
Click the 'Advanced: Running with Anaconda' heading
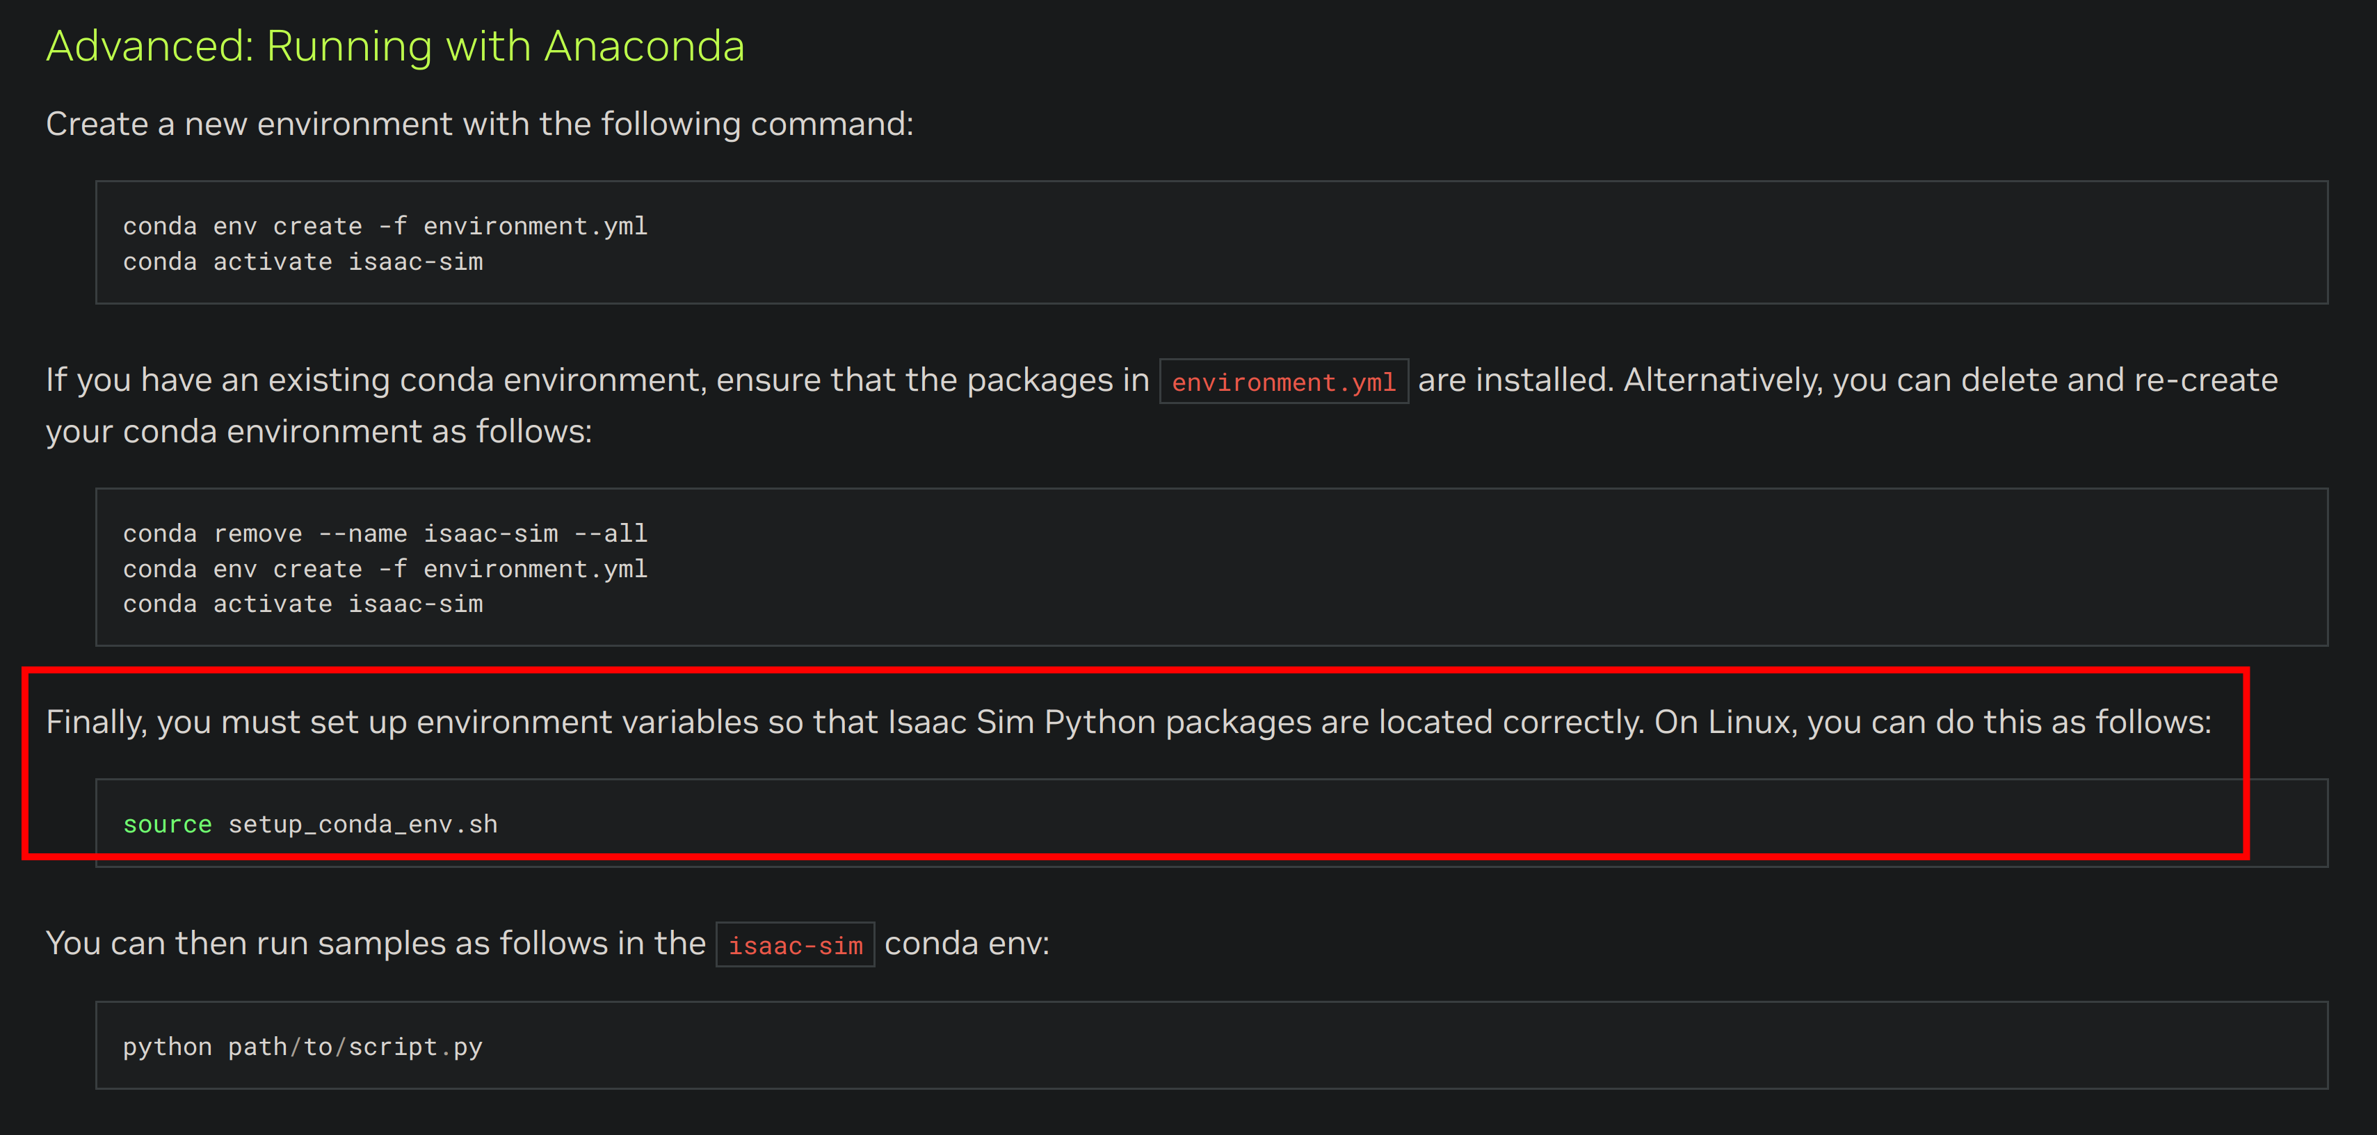tap(395, 46)
